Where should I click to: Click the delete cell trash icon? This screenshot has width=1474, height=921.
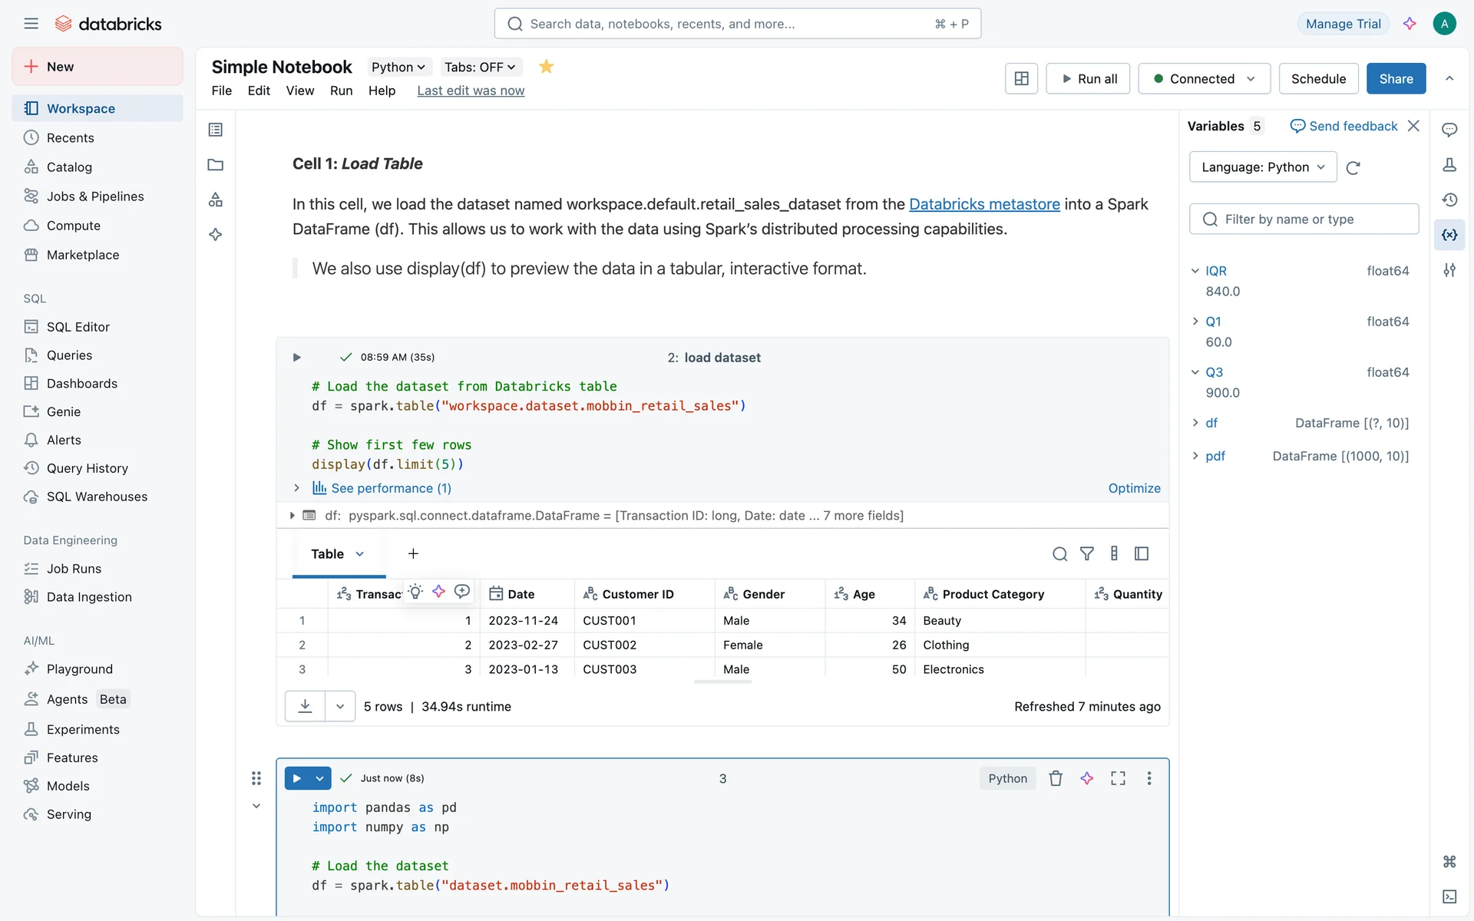1056,778
